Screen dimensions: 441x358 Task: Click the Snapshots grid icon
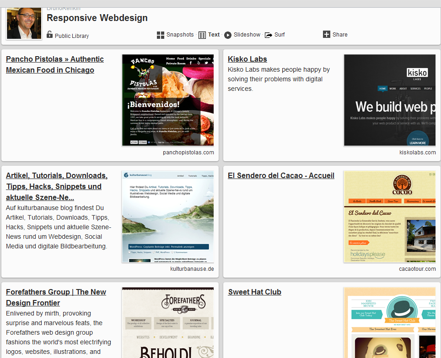[160, 35]
